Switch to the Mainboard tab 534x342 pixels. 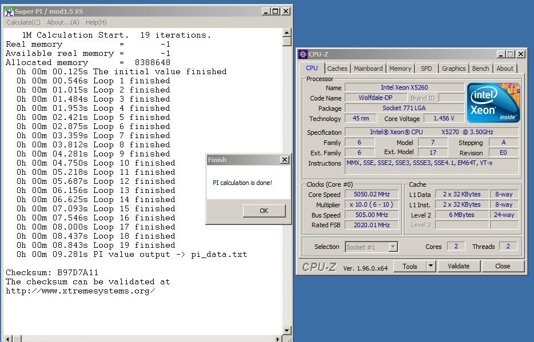(368, 69)
